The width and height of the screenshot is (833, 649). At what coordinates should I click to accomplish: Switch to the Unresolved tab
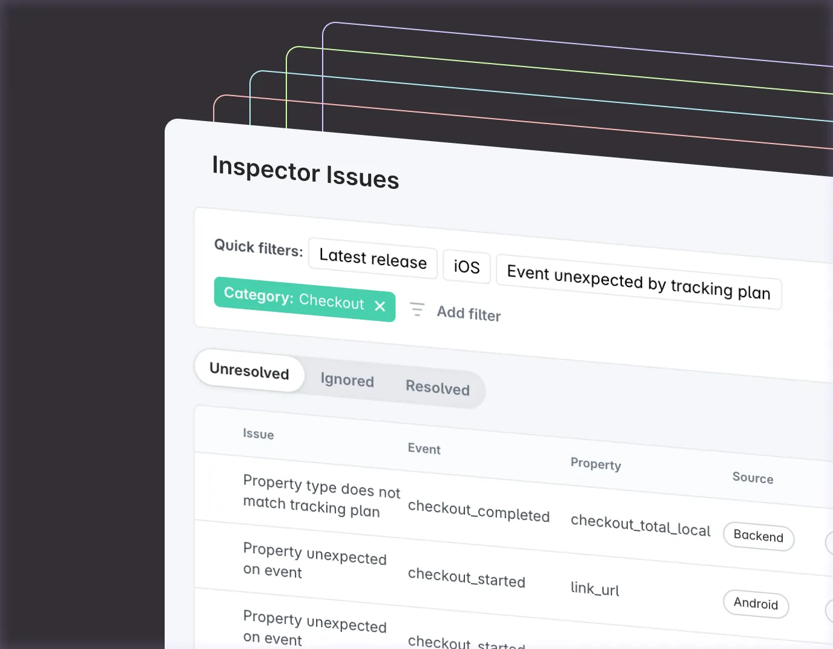pos(249,371)
